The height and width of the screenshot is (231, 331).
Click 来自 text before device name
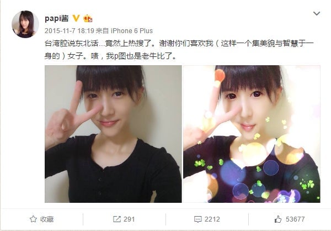[102, 31]
